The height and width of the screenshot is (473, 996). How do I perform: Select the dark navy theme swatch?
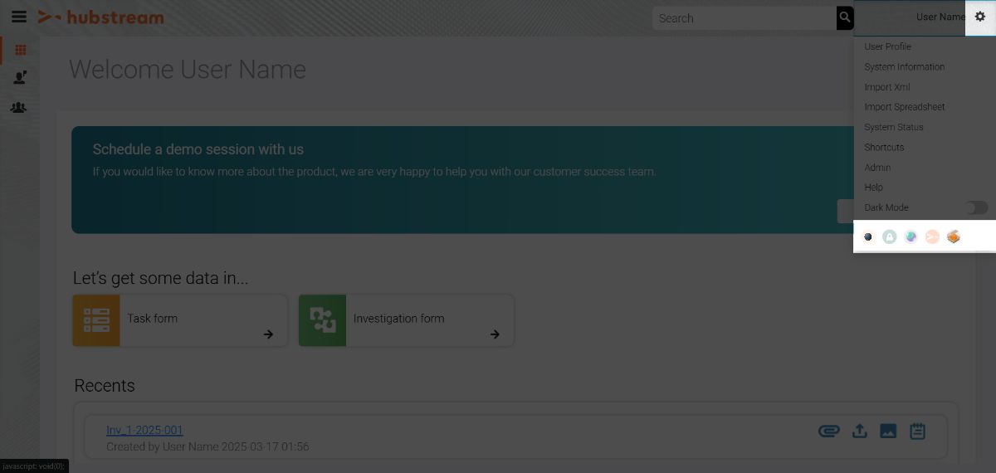tap(868, 237)
